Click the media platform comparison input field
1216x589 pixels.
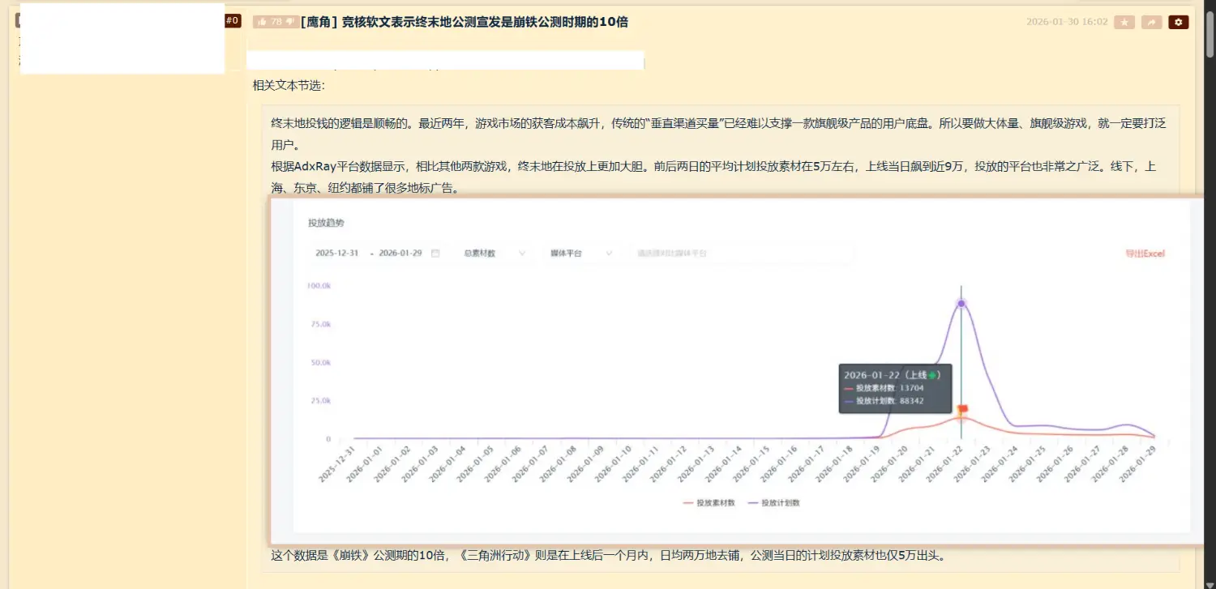click(738, 254)
